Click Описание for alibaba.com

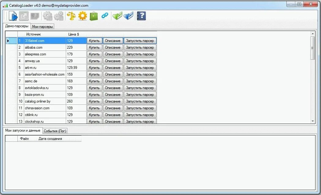(113, 47)
